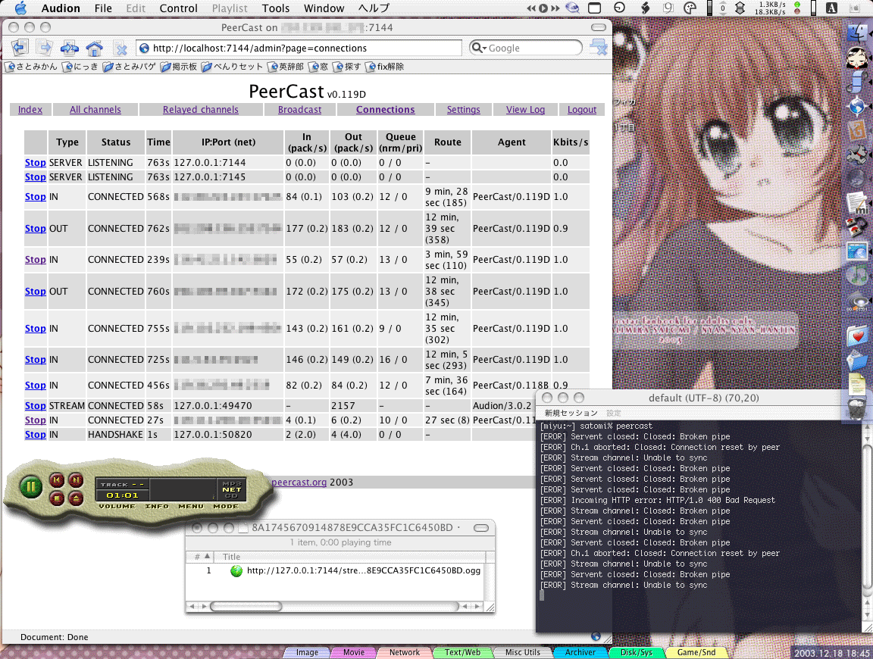
Task: Click 新規セッション in the terminal window
Action: [571, 413]
